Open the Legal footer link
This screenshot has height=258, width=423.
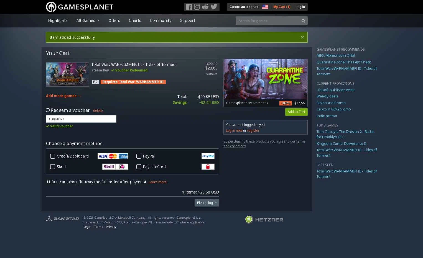click(x=87, y=227)
